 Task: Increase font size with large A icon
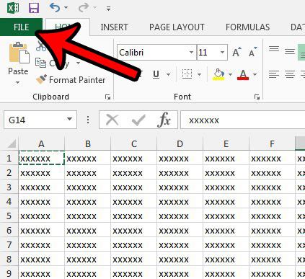pyautogui.click(x=237, y=52)
